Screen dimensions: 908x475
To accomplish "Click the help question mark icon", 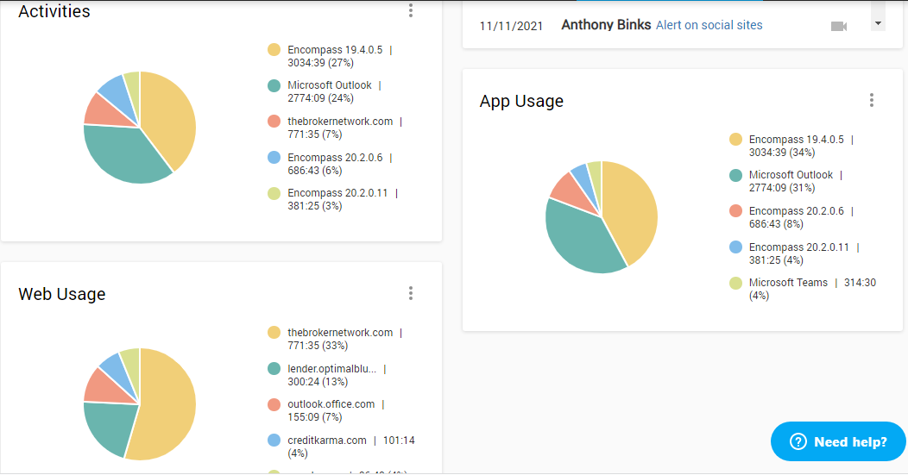I will click(x=798, y=441).
